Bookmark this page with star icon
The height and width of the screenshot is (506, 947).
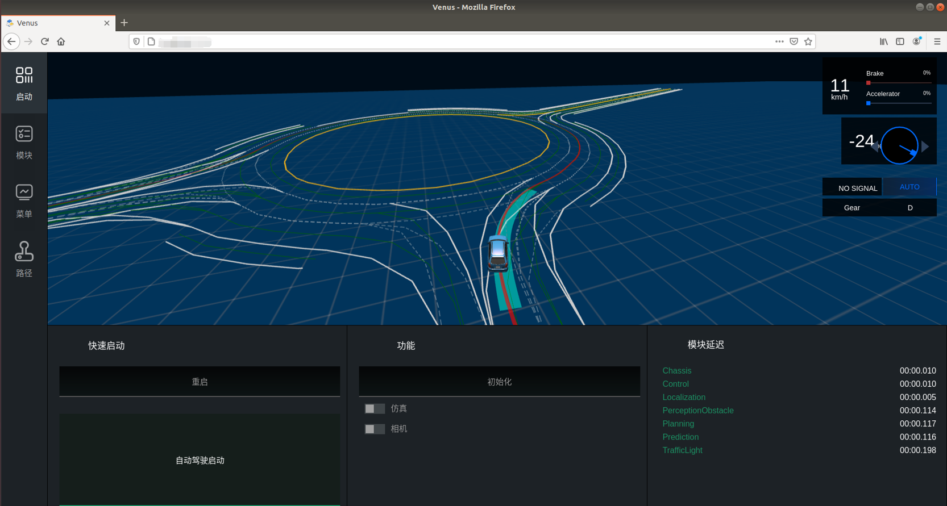tap(808, 41)
